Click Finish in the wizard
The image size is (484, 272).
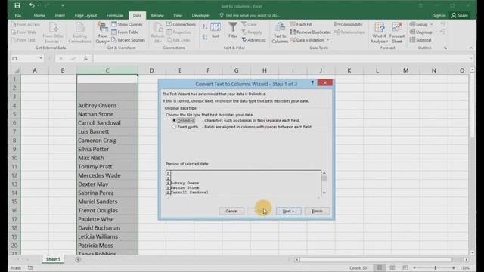(x=317, y=211)
